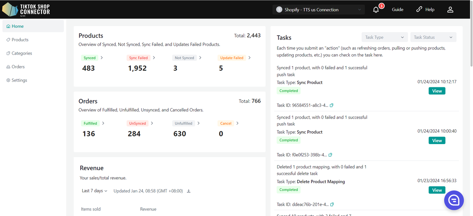Expand the Last 7 days date range
This screenshot has height=216, width=473.
[95, 191]
